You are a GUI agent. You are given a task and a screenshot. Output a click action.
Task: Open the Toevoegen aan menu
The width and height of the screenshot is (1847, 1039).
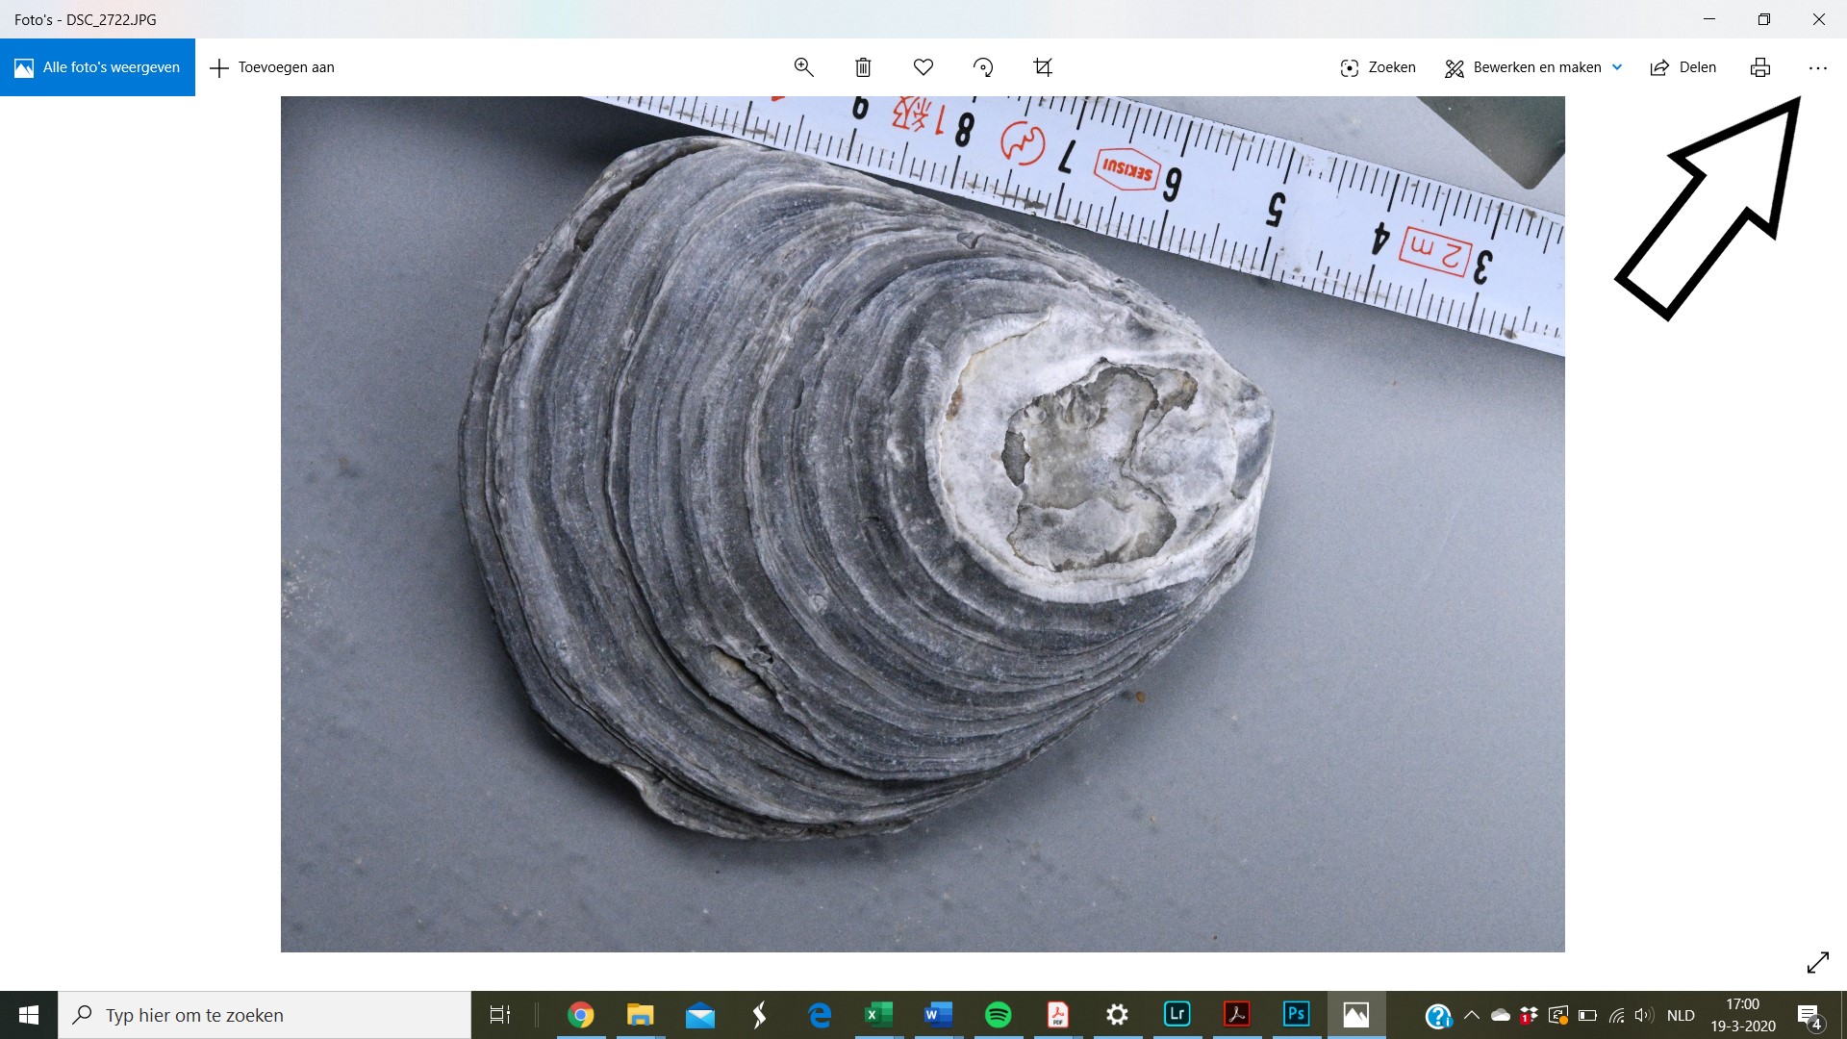pyautogui.click(x=272, y=67)
